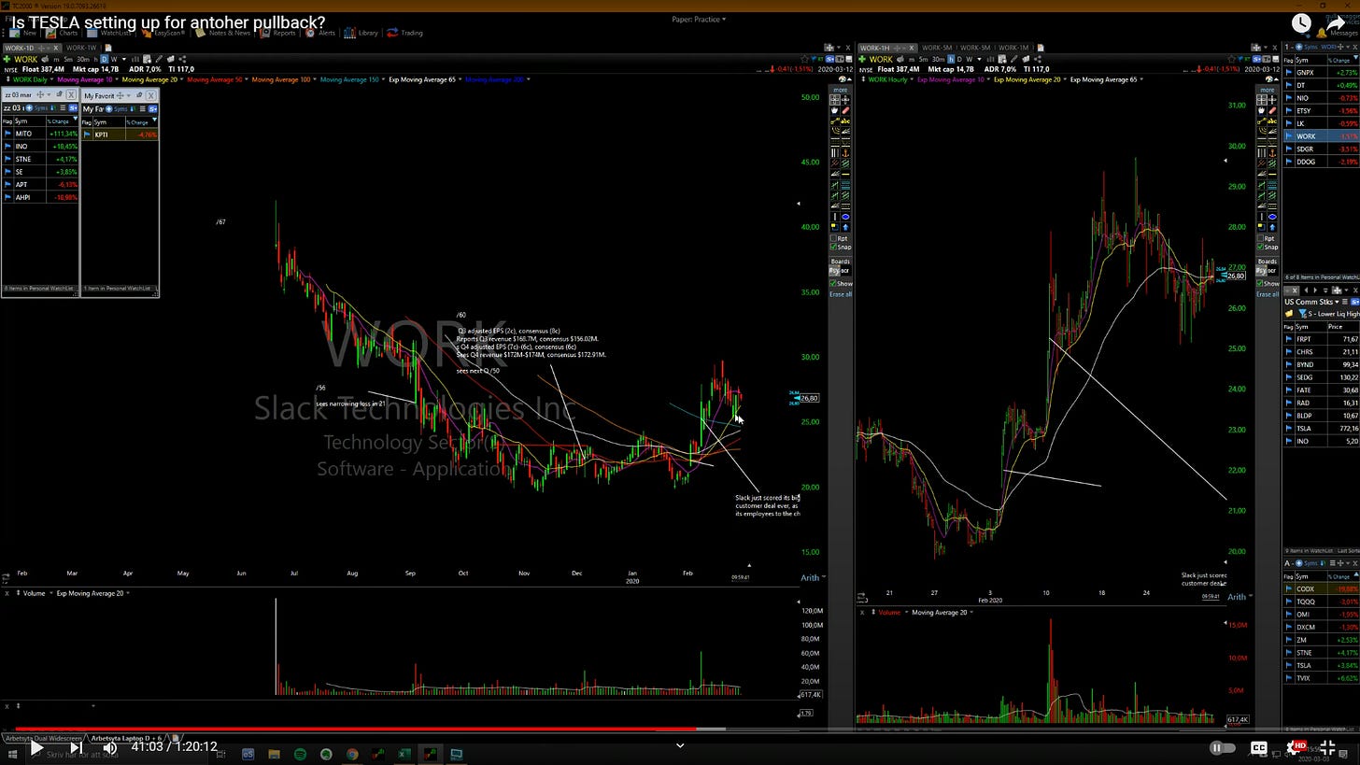Expand the Moving Average 10 dropdown
The height and width of the screenshot is (765, 1360).
117,79
